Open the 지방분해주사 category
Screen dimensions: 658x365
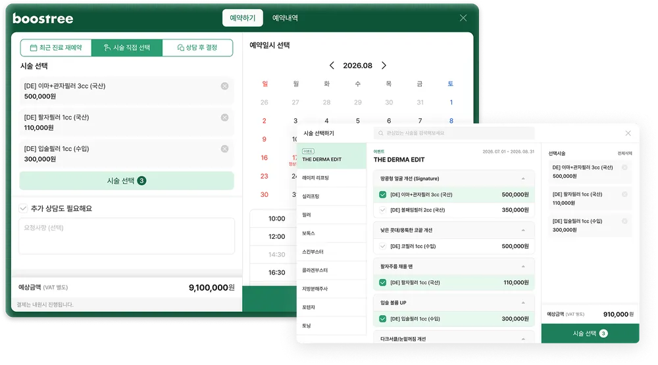click(332, 289)
